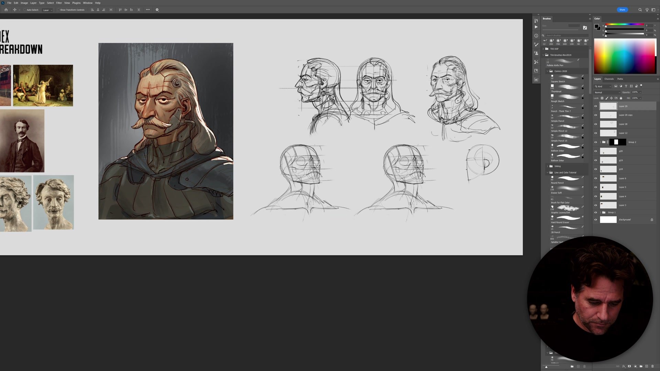The image size is (660, 371).
Task: Open the layer filter Kind dropdown
Action: click(x=603, y=86)
